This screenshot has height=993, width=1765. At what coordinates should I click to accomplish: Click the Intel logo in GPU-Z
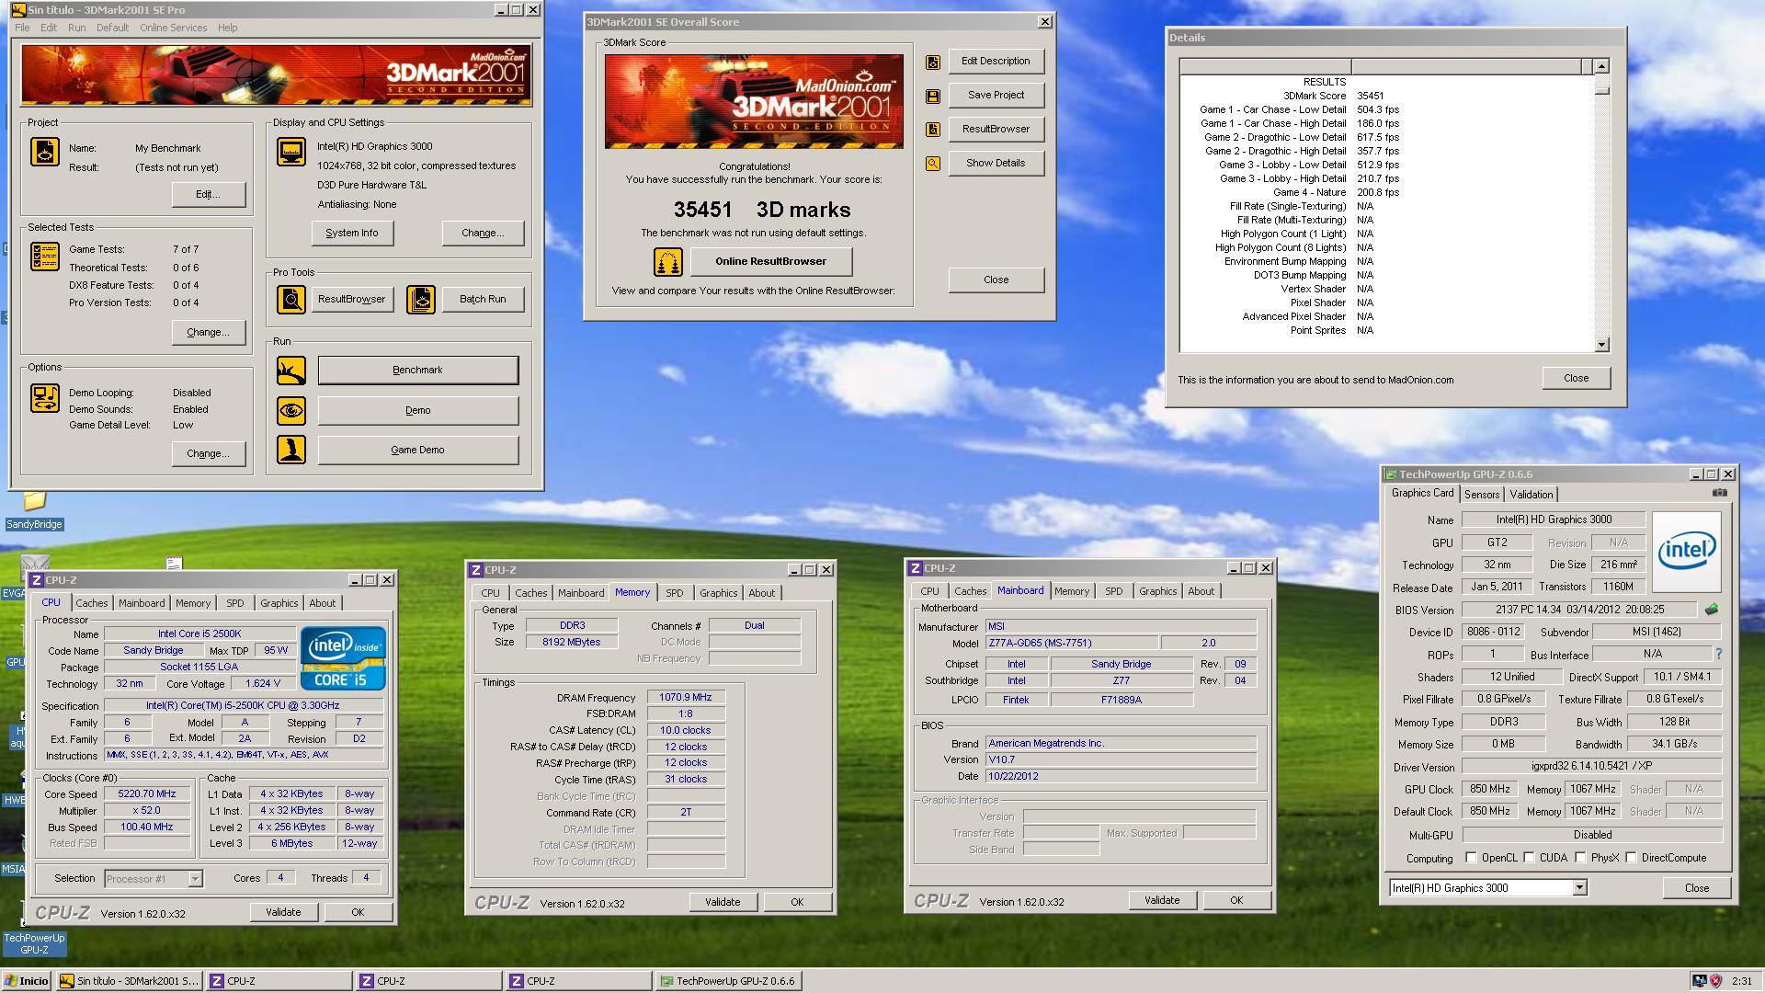pyautogui.click(x=1686, y=552)
